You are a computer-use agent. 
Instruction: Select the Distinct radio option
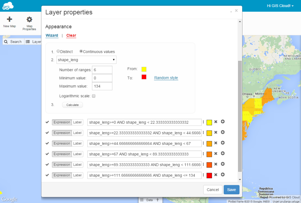58,51
